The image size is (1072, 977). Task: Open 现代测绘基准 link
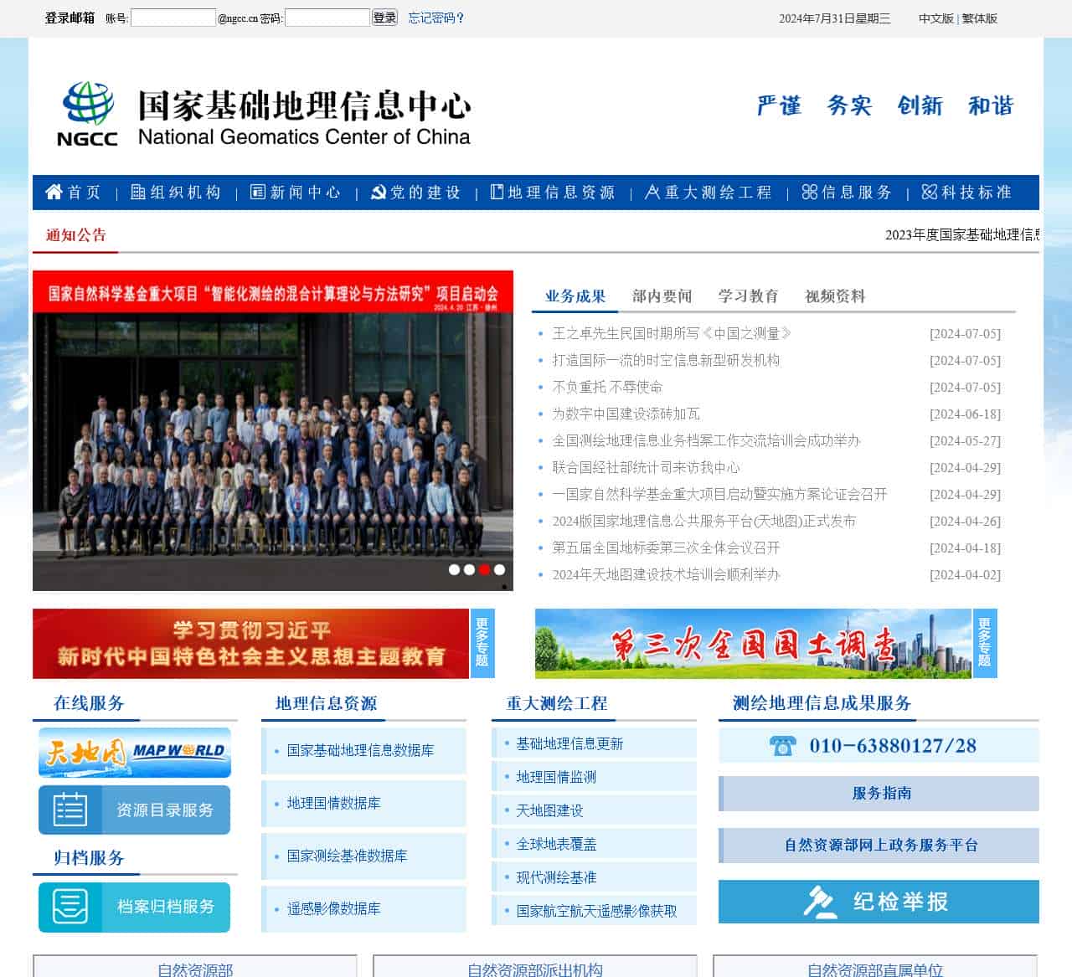[556, 877]
